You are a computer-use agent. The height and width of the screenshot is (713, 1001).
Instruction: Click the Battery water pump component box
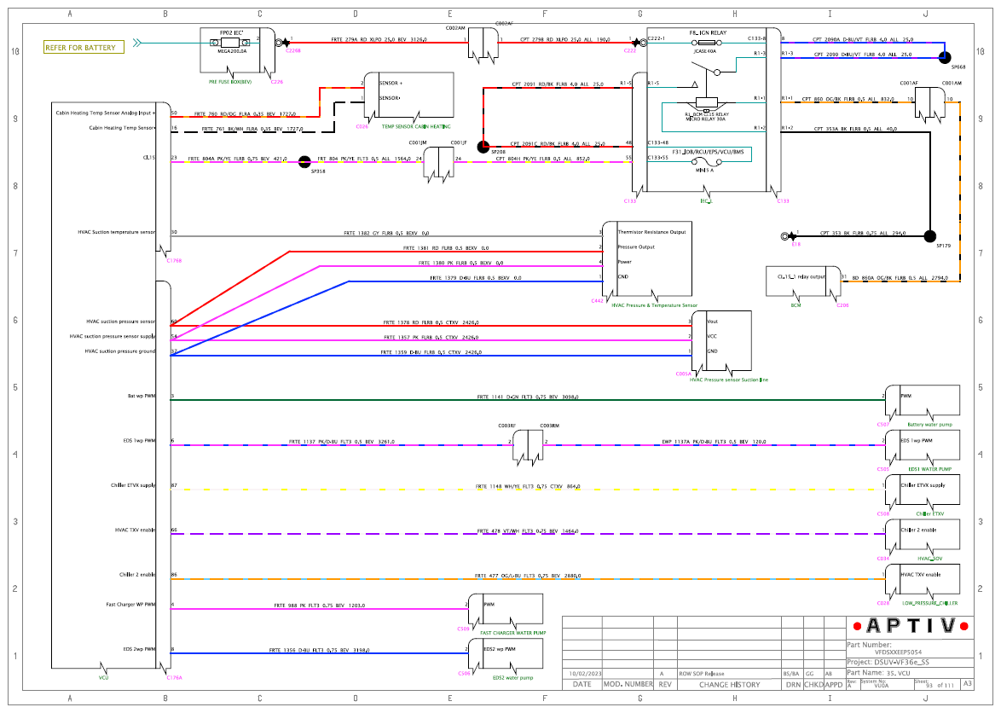coord(922,401)
